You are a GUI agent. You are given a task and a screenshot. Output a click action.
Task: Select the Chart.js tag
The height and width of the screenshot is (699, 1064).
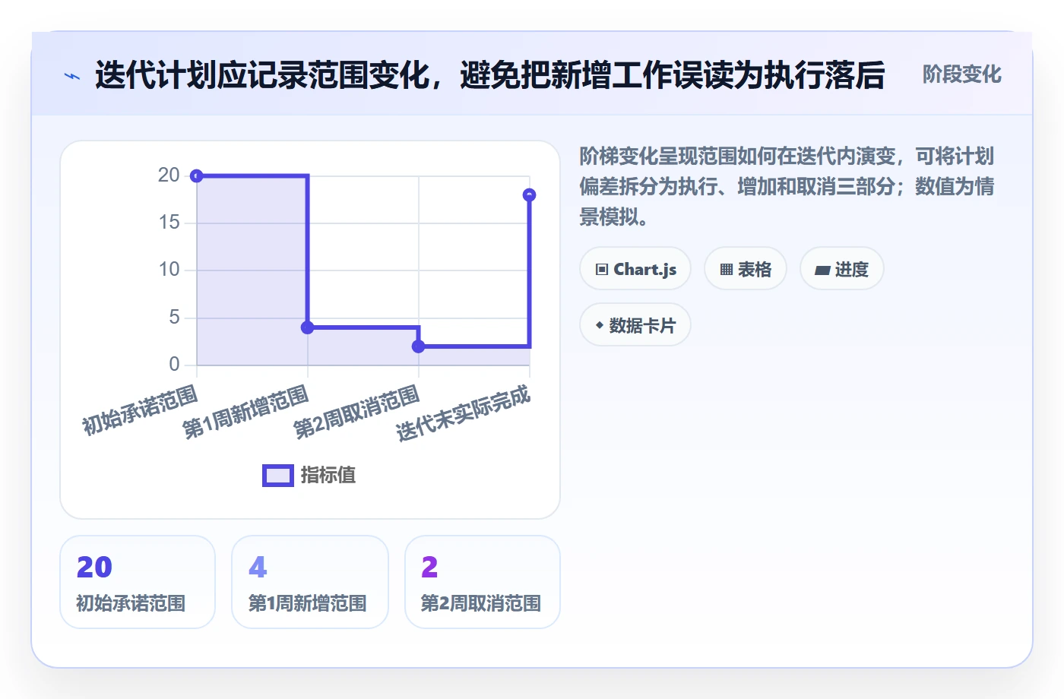click(635, 269)
